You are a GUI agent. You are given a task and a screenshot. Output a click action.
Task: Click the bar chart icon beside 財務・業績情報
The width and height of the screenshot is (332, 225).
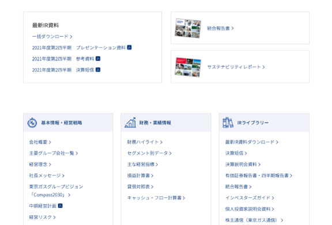coord(130,123)
